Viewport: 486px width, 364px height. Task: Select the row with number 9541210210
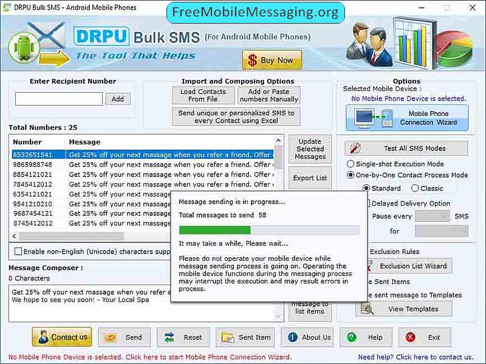91,204
